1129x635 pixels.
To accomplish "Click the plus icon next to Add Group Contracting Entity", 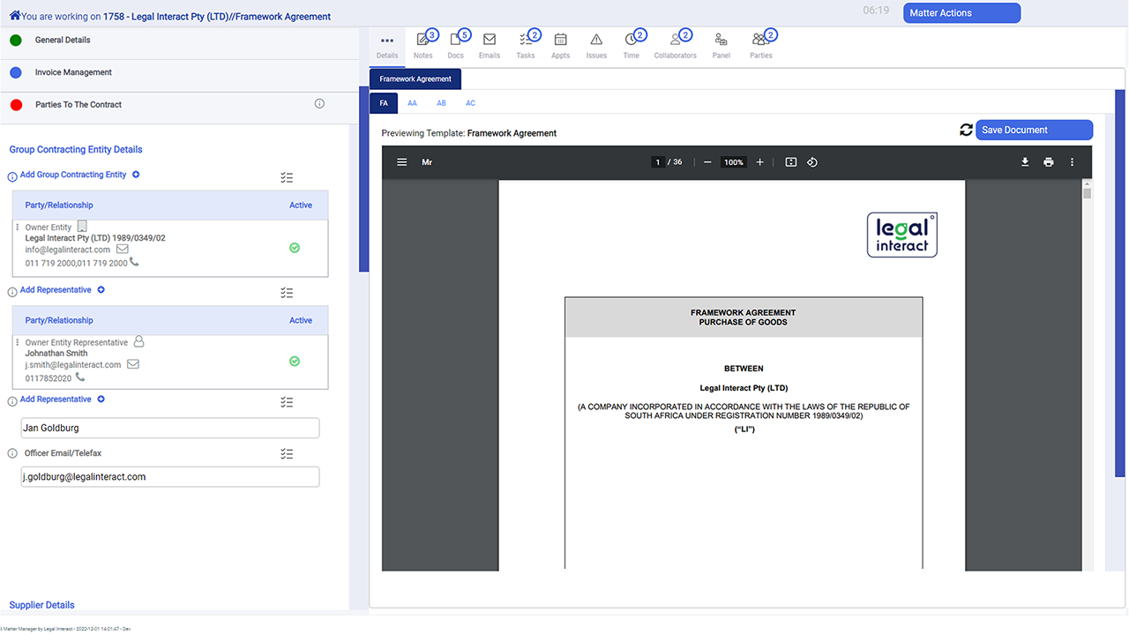I will tap(136, 175).
